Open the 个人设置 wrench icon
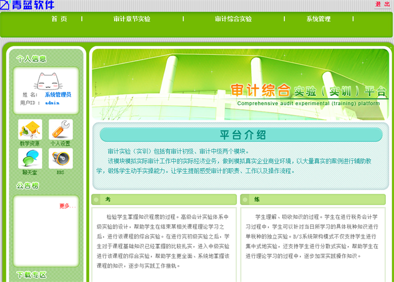Viewport: 394px width, 282px height. 60,129
